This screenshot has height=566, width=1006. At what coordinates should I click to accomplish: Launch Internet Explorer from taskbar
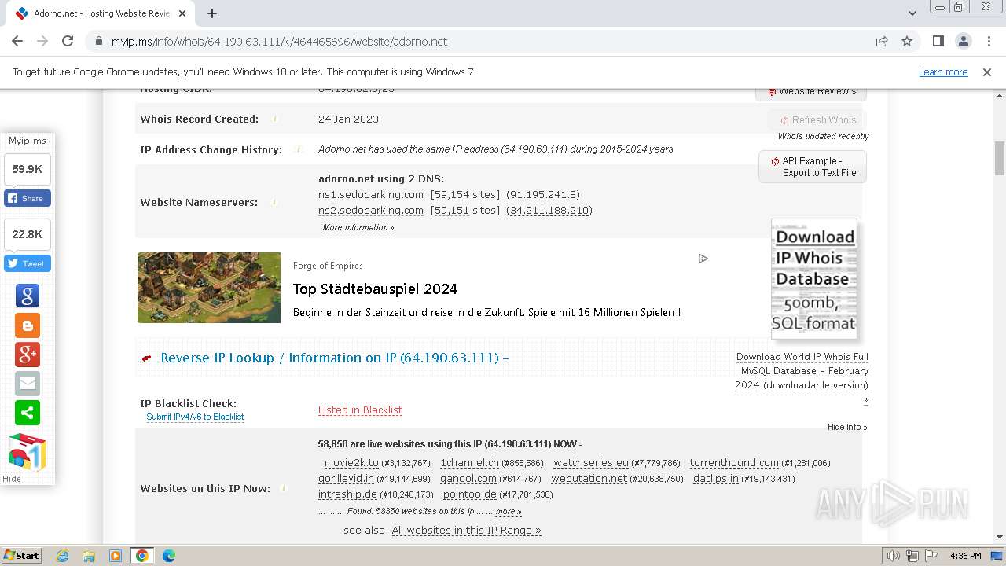pyautogui.click(x=62, y=556)
